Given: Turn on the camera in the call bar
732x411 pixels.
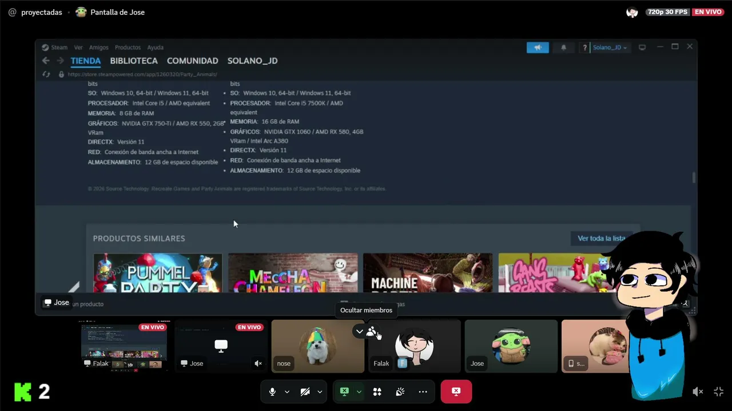Looking at the screenshot, I should [305, 392].
